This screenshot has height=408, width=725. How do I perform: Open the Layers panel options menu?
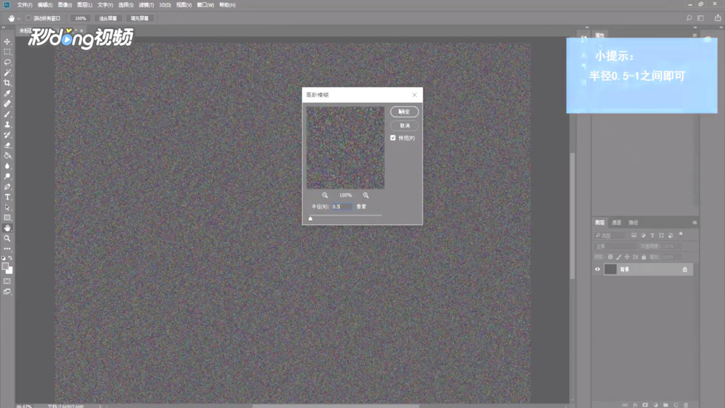coord(694,223)
